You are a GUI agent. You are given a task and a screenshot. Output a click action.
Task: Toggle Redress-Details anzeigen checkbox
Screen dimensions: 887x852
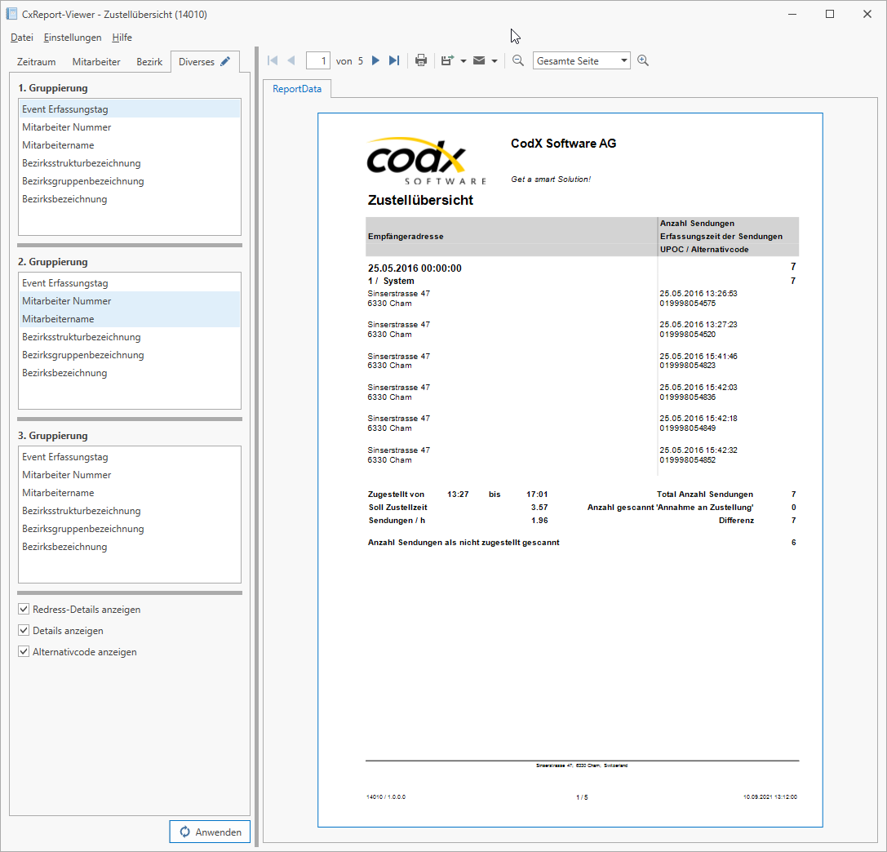tap(24, 610)
